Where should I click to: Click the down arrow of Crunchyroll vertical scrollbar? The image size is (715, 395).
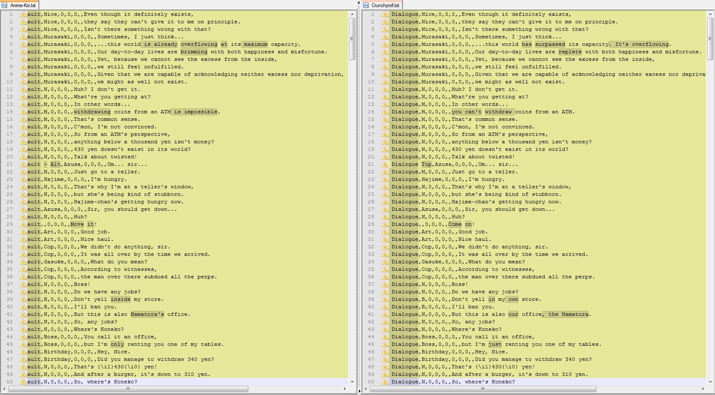point(710,382)
